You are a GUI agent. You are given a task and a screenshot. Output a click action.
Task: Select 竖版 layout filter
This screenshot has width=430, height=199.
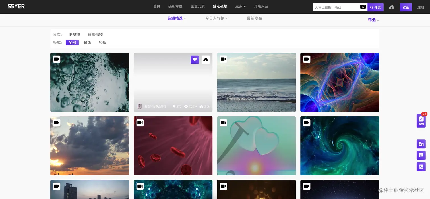(x=103, y=43)
